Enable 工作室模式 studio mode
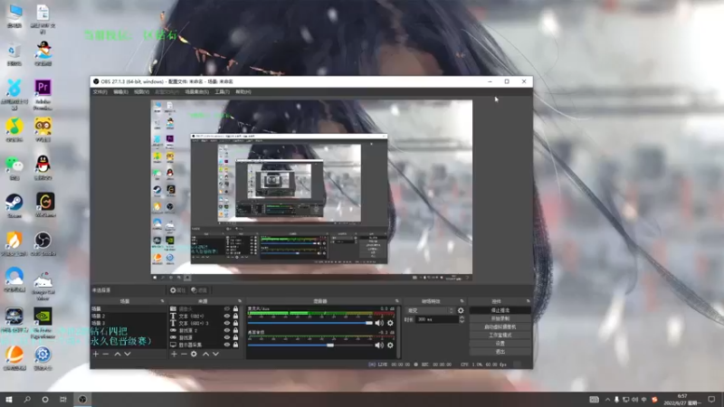This screenshot has width=724, height=407. tap(500, 336)
